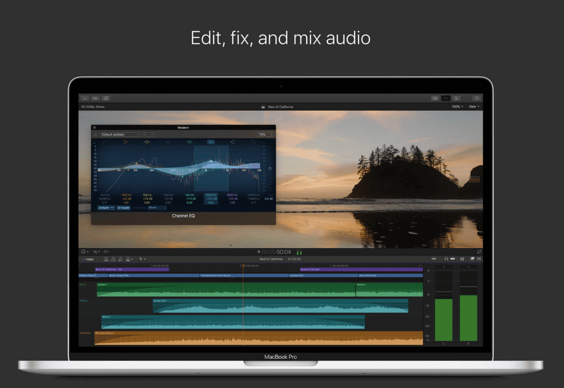The height and width of the screenshot is (388, 564).
Task: Toggle the audio skimming icon
Action: click(x=434, y=259)
